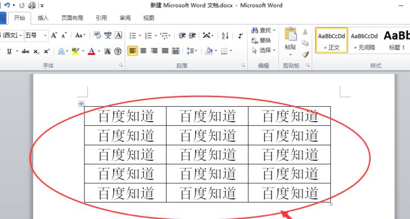Apply yellow text highlight color
Image resolution: width=410 pixels, height=219 pixels.
75,51
